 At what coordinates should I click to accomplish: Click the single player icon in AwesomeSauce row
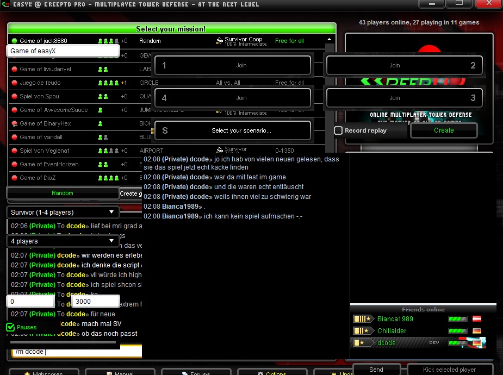(x=101, y=110)
